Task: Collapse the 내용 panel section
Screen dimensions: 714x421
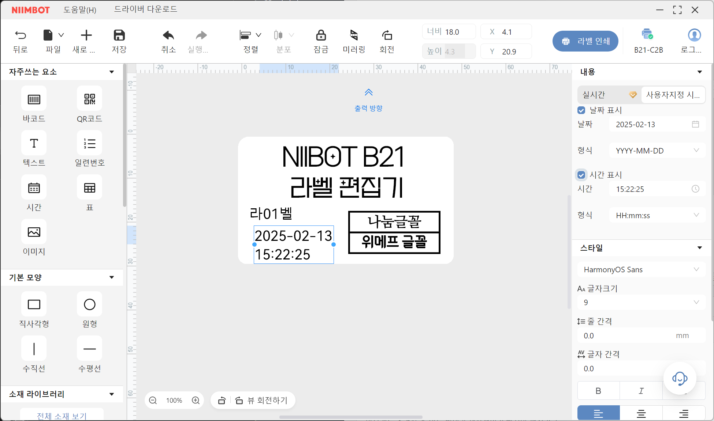Action: [x=700, y=72]
